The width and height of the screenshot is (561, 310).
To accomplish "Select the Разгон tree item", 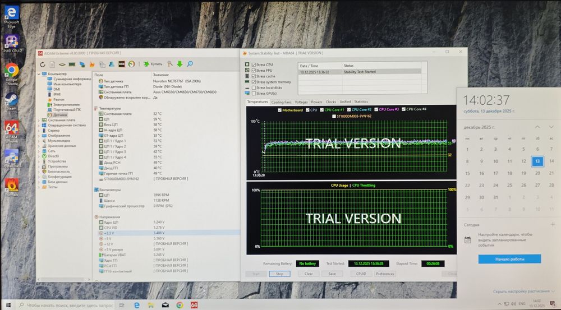I will 57,100.
